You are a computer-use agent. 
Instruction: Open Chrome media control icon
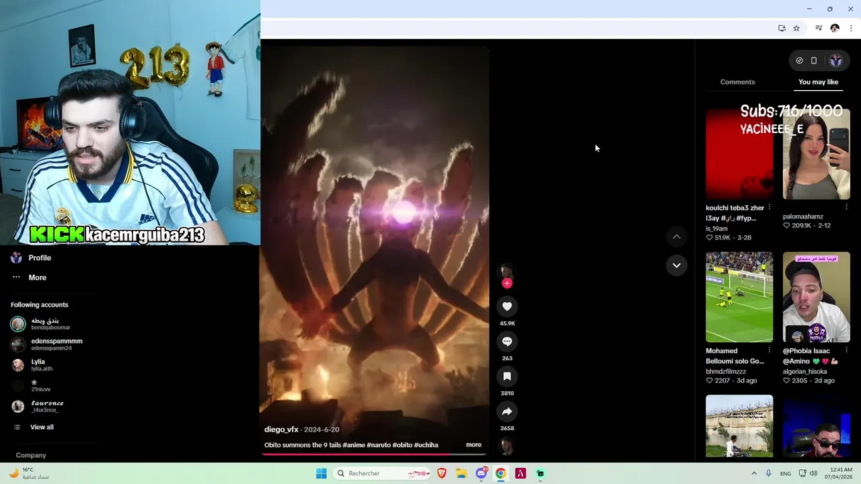pos(819,28)
